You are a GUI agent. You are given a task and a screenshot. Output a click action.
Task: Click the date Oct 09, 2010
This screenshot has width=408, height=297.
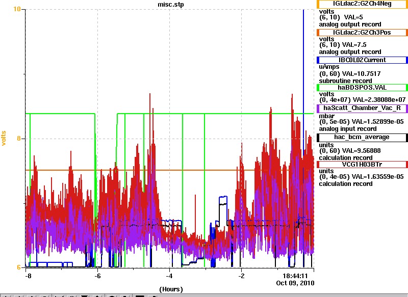[x=295, y=283]
